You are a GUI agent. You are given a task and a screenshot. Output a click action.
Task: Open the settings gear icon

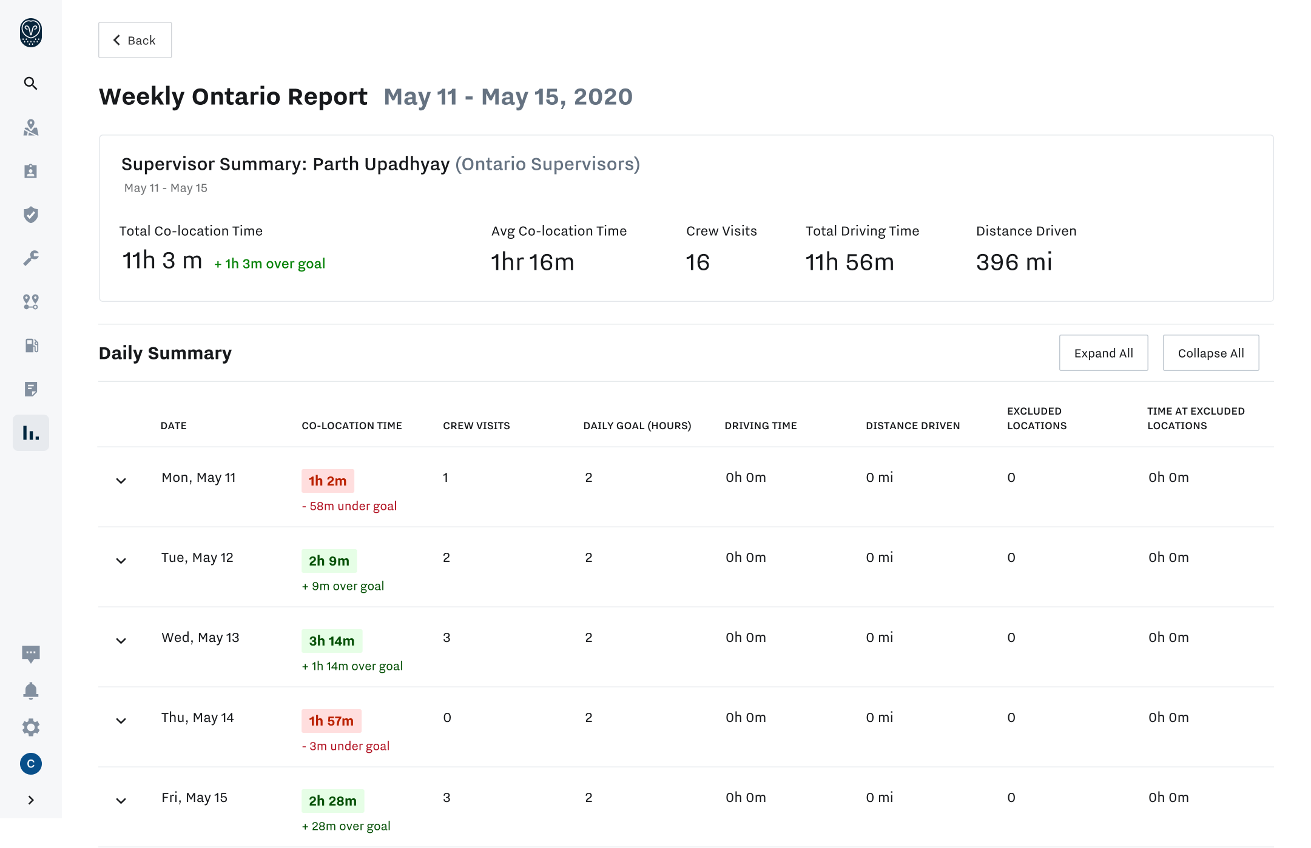coord(30,727)
